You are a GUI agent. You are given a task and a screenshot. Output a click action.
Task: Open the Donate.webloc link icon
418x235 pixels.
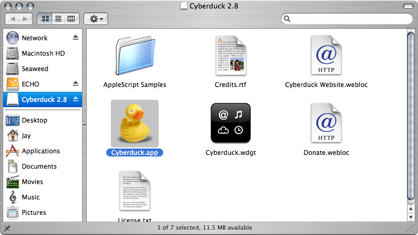tap(326, 123)
